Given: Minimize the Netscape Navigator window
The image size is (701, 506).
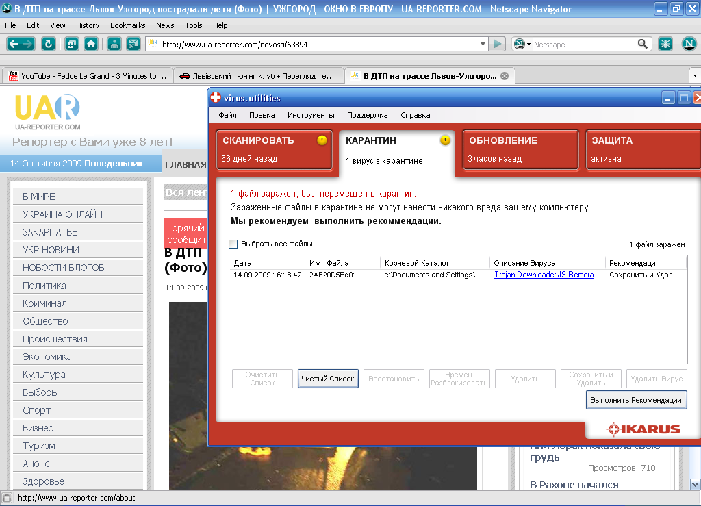Looking at the screenshot, I should pyautogui.click(x=661, y=8).
